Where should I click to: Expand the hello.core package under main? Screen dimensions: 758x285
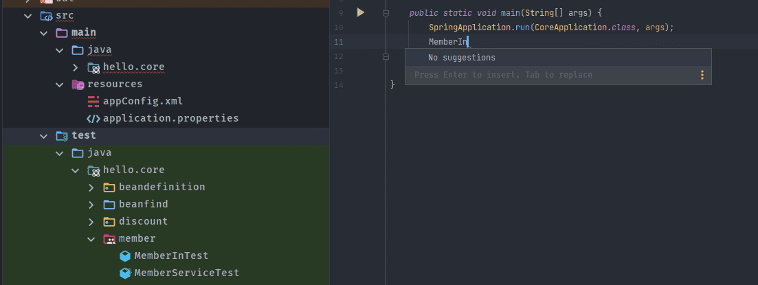(x=76, y=67)
